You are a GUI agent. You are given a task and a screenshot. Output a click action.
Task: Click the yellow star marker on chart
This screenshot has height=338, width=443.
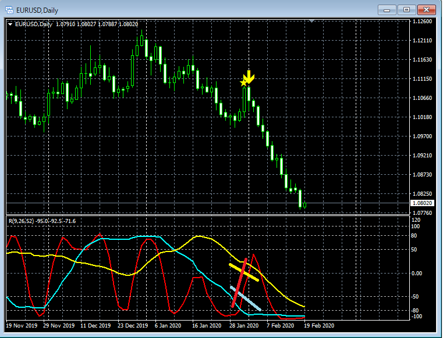tap(244, 82)
